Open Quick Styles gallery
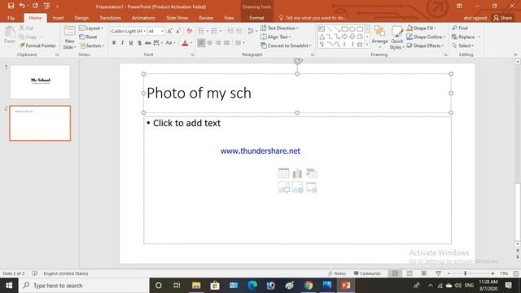Screen dimensions: 521x293 point(396,38)
